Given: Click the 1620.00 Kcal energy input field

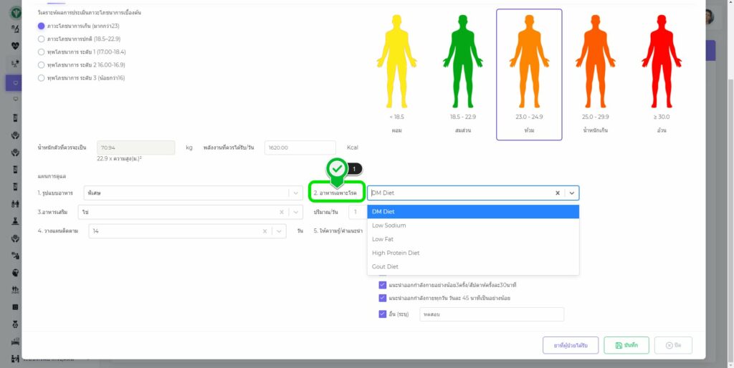Looking at the screenshot, I should 300,147.
